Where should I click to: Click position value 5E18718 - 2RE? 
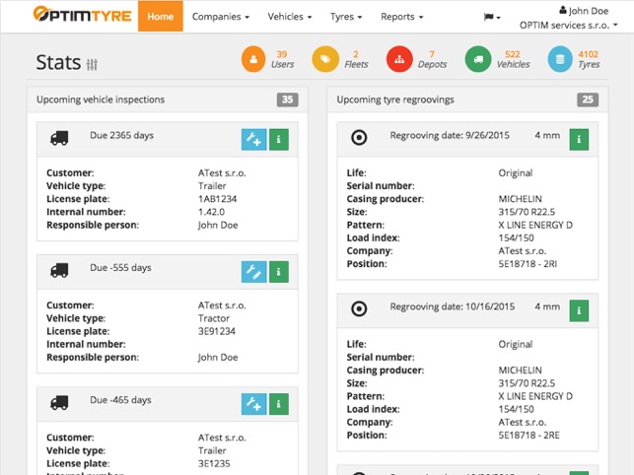[x=528, y=435]
